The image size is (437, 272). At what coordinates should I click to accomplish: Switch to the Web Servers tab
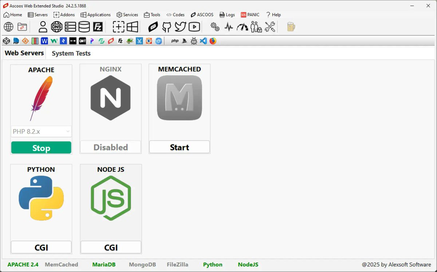pos(24,53)
